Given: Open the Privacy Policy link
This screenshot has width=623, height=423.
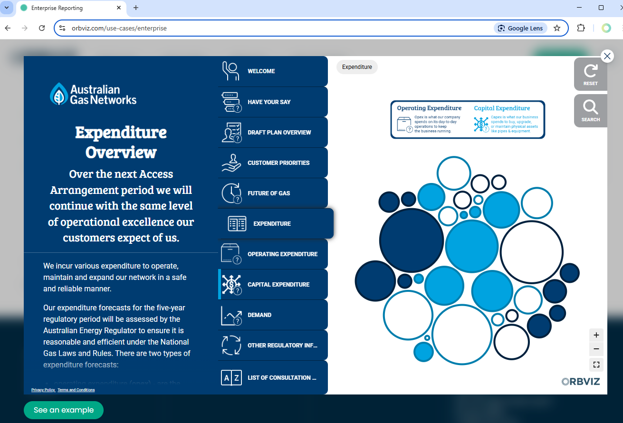Looking at the screenshot, I should pyautogui.click(x=43, y=390).
